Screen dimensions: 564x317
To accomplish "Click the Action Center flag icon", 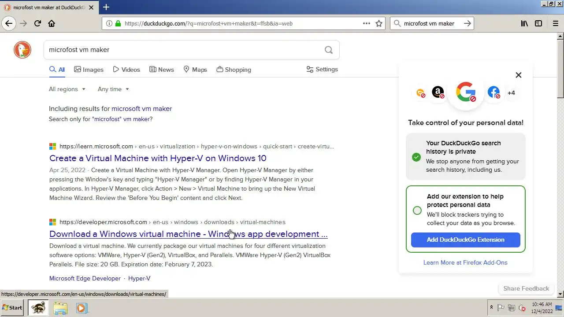I will [501, 308].
